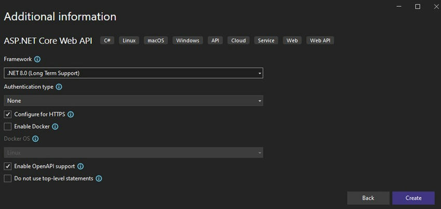Disable the Enable OpenAPI support checkbox
The width and height of the screenshot is (441, 209).
tap(8, 167)
